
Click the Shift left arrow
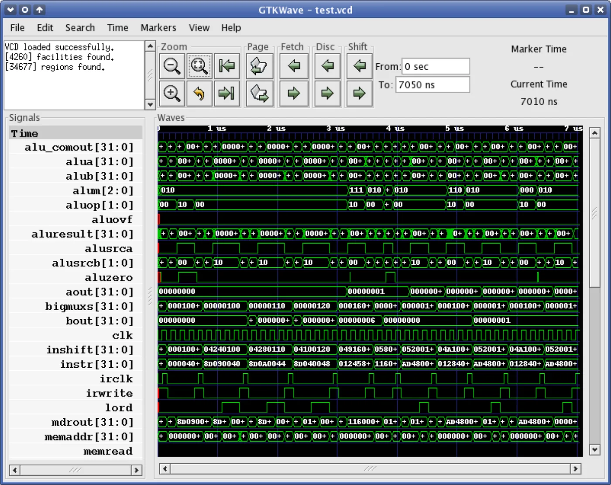point(359,66)
